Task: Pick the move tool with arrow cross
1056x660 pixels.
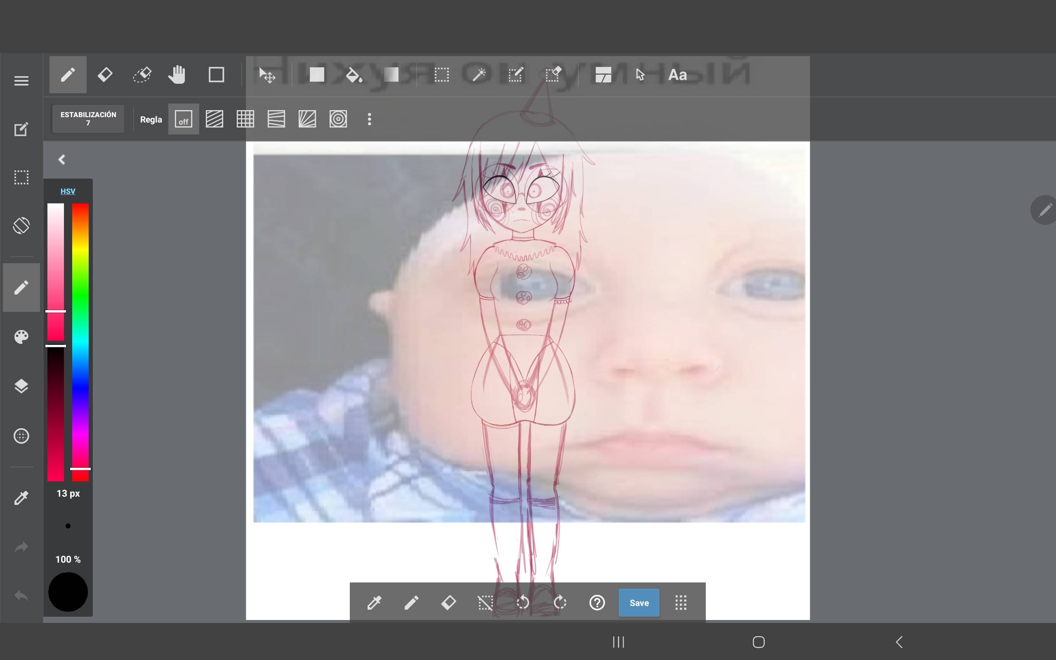Action: (x=266, y=75)
